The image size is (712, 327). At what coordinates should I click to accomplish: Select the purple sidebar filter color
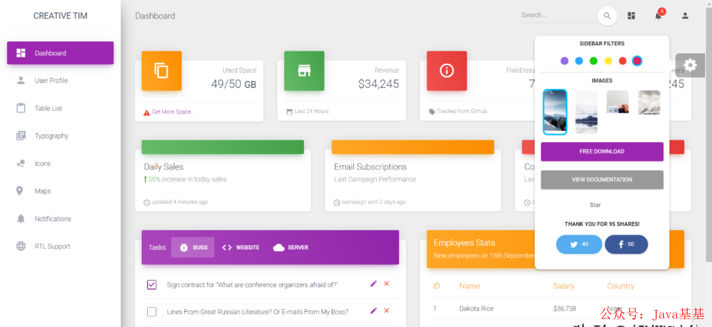tap(564, 61)
